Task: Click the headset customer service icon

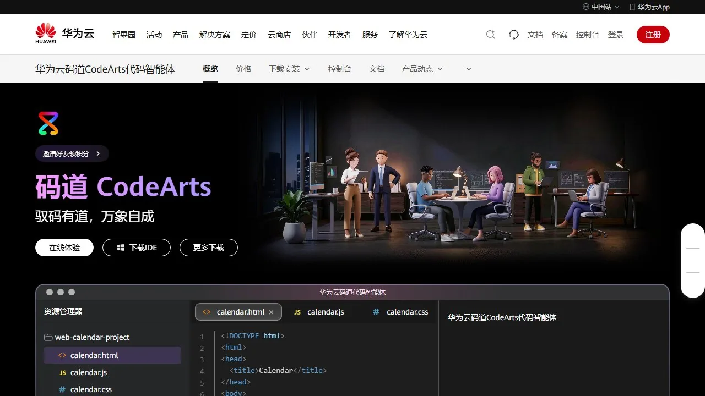Action: [514, 35]
